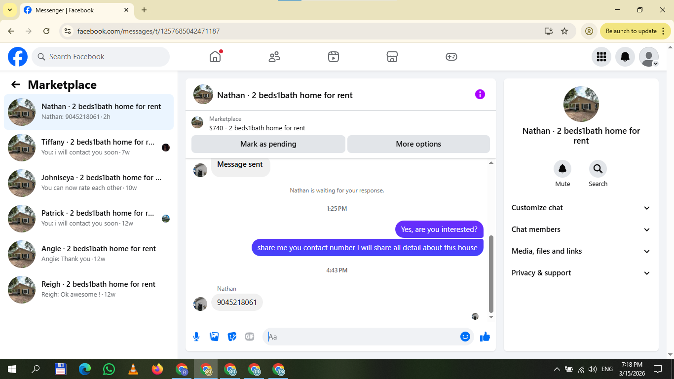Open the emoji picker in message box
This screenshot has height=379, width=674.
coord(465,337)
